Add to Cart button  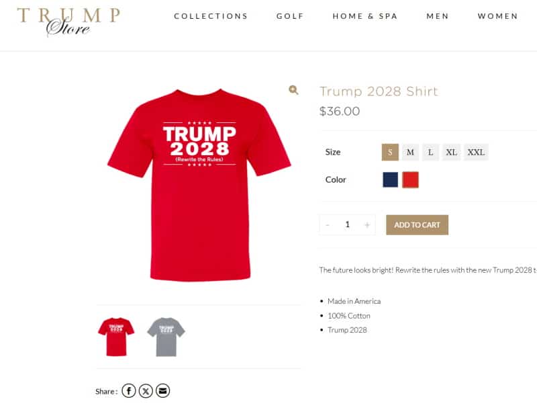pyautogui.click(x=417, y=225)
